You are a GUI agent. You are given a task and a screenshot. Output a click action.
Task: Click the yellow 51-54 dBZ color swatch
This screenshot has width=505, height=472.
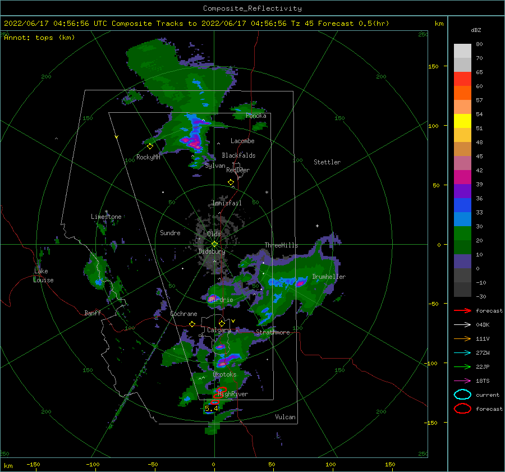coord(462,121)
